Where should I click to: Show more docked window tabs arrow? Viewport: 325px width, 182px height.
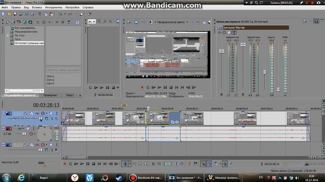(x=80, y=96)
